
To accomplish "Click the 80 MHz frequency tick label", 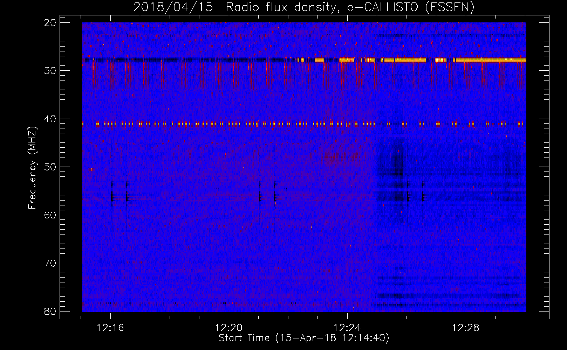I will (50, 311).
